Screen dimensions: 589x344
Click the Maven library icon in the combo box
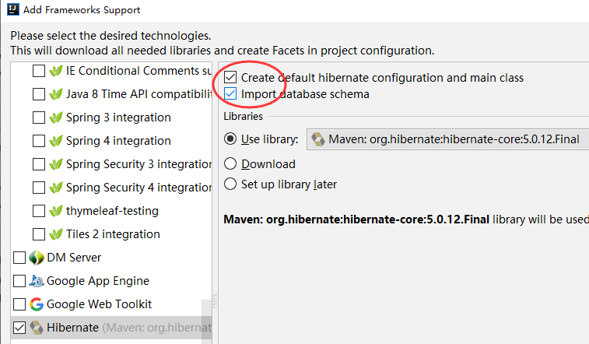318,139
